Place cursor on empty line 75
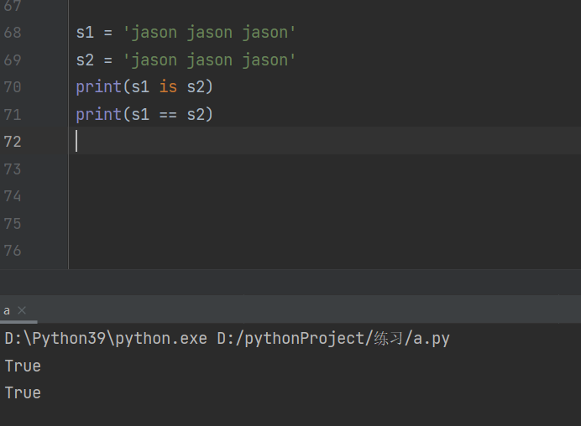Image resolution: width=581 pixels, height=426 pixels. point(252,223)
